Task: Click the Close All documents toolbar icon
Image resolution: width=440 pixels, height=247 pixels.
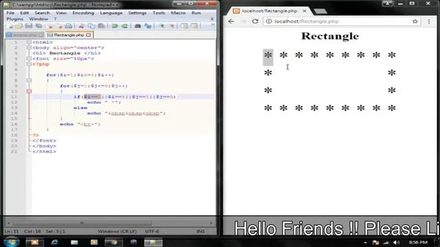Action: pos(59,26)
